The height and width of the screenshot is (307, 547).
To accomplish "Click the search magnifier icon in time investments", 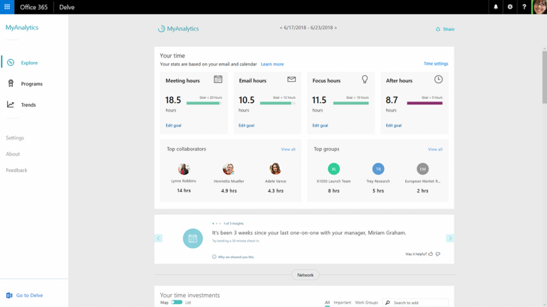I will coord(387,303).
